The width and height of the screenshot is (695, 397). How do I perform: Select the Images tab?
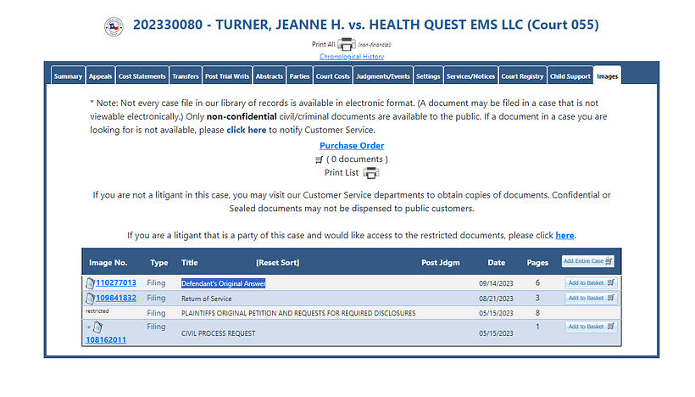pos(607,76)
